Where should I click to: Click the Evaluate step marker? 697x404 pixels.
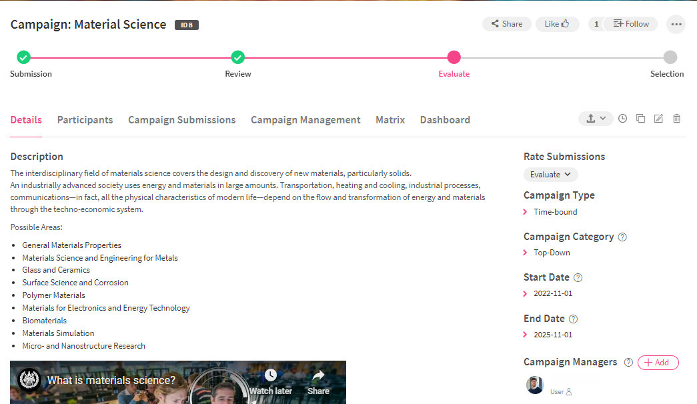pos(454,57)
